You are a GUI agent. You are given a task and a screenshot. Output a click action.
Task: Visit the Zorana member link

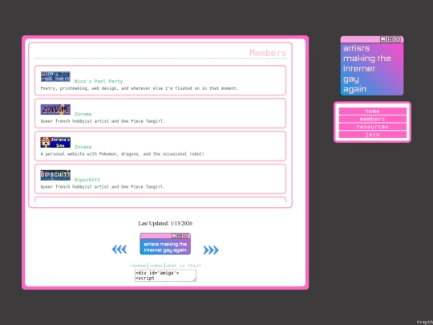83,147
